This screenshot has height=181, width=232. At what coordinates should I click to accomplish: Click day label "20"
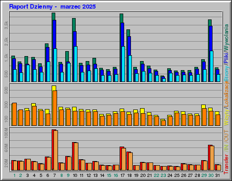143,176
